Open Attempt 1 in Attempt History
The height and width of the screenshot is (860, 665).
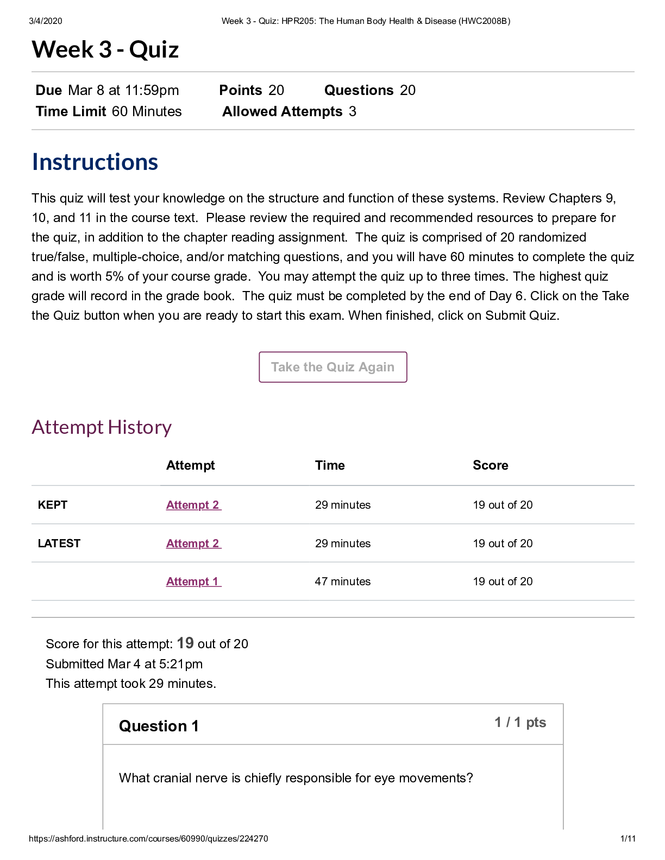tap(193, 581)
